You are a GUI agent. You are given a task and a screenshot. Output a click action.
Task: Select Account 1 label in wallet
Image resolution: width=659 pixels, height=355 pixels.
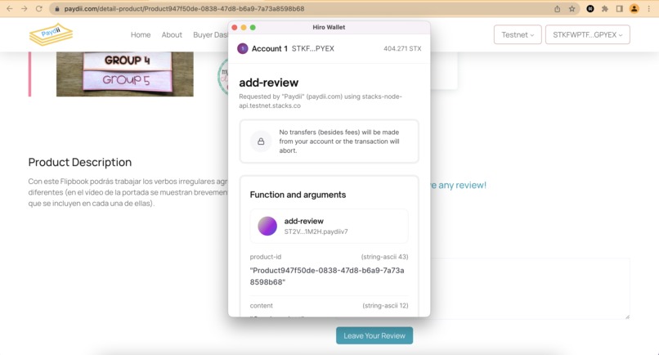[x=269, y=49]
